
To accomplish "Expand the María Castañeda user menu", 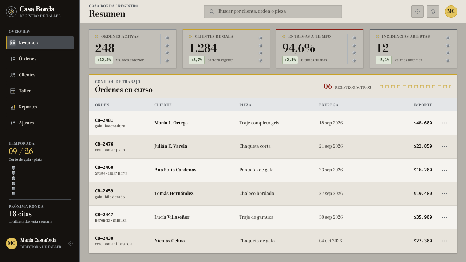I will pos(71,243).
